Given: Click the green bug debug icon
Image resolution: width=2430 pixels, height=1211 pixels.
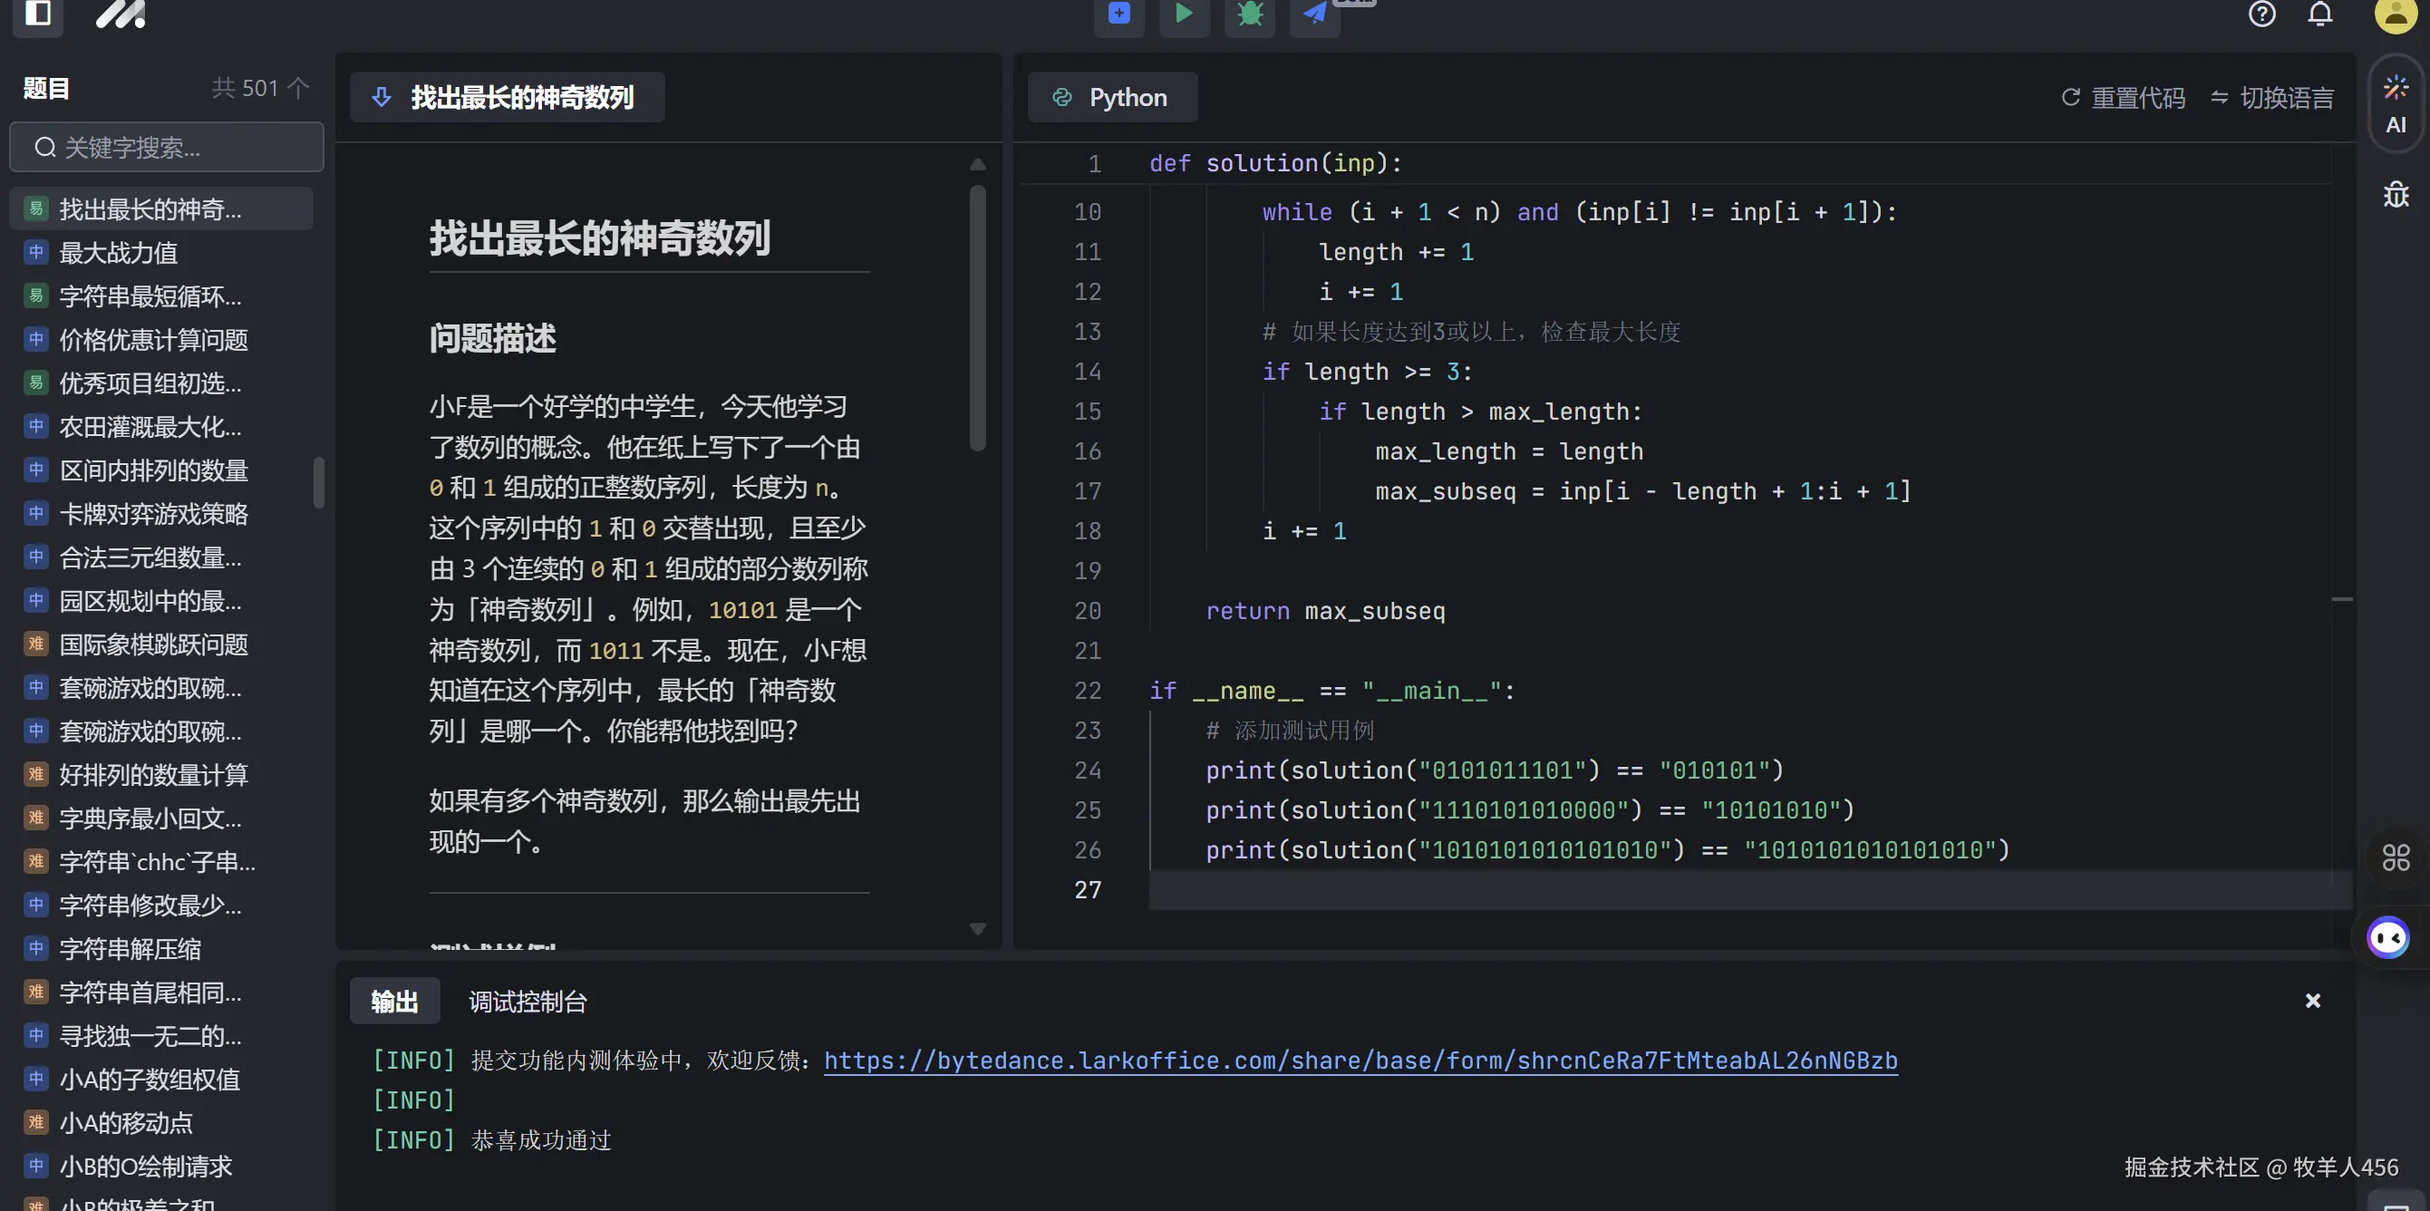Looking at the screenshot, I should 1249,14.
